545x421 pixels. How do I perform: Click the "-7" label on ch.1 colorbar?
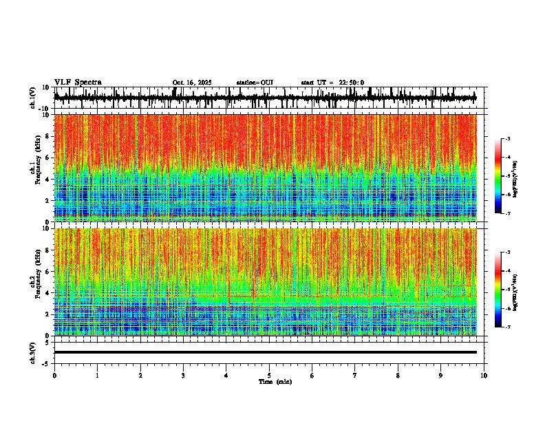coord(507,213)
